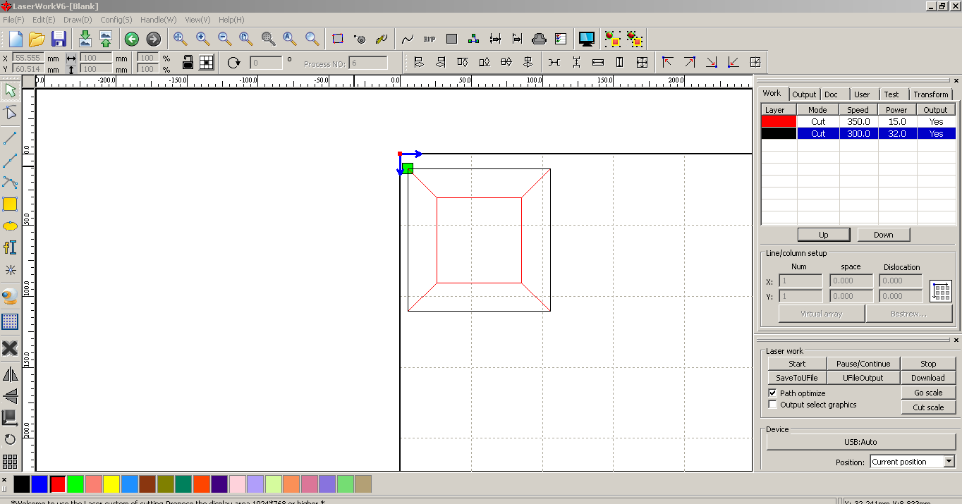962x504 pixels.
Task: Pick the yellow color swatch
Action: (111, 484)
